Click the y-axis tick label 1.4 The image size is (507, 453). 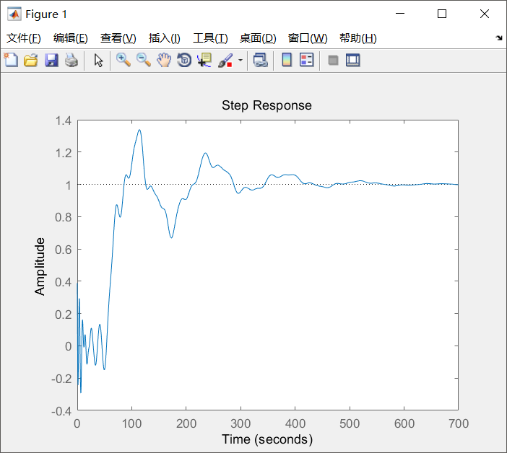click(64, 120)
